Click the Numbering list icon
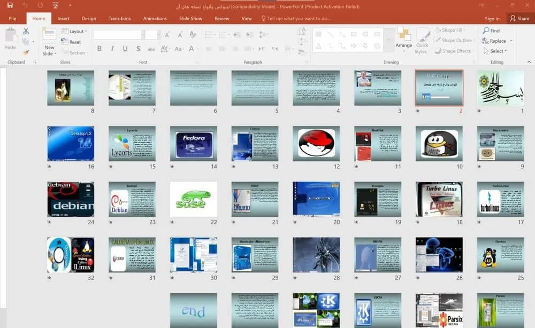 tap(223, 34)
